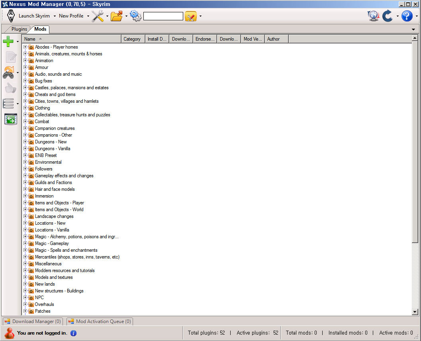
Task: Sort by the Endorse... column header
Action: 205,39
